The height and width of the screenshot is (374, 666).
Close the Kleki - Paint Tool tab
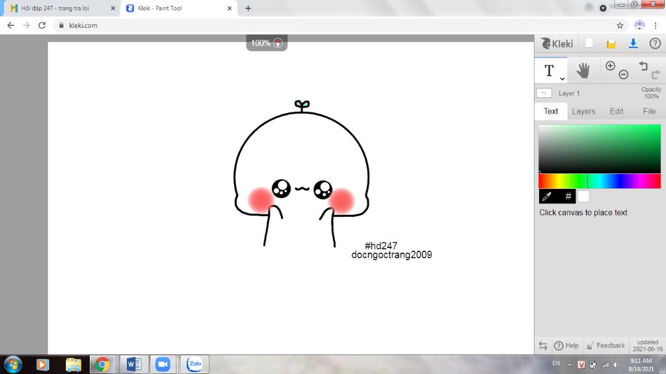(x=230, y=8)
